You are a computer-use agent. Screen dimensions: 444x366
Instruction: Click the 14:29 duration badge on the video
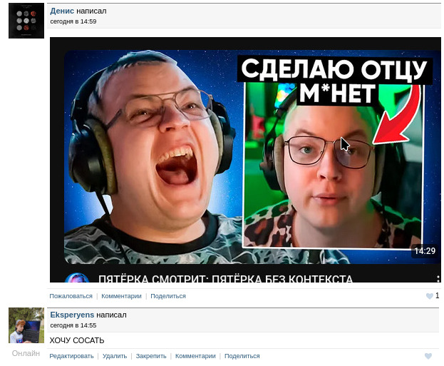425,251
